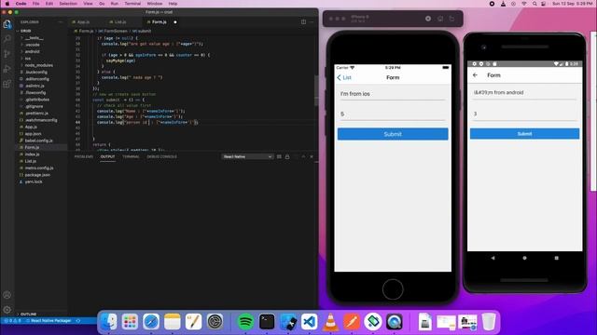
Task: Tap the Android back arrow in header
Action: pyautogui.click(x=475, y=75)
